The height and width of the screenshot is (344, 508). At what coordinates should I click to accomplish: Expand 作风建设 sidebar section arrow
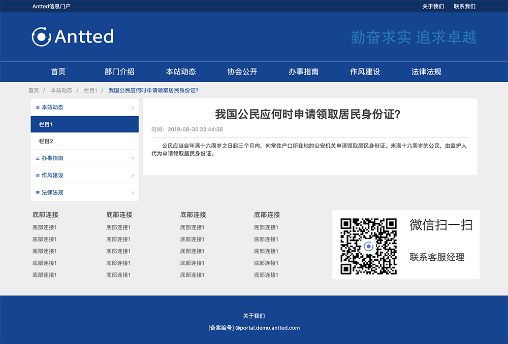click(133, 176)
